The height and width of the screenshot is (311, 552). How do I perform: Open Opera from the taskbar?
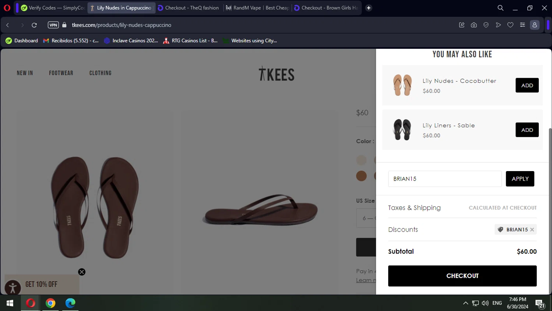tap(31, 303)
